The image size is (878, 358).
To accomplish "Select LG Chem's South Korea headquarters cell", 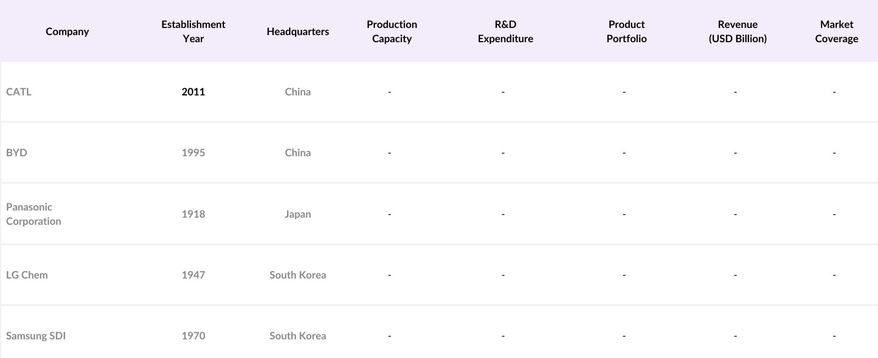I will pos(297,275).
